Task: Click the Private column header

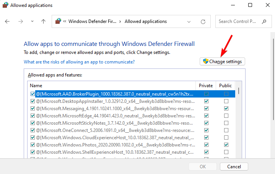Action: (x=206, y=86)
